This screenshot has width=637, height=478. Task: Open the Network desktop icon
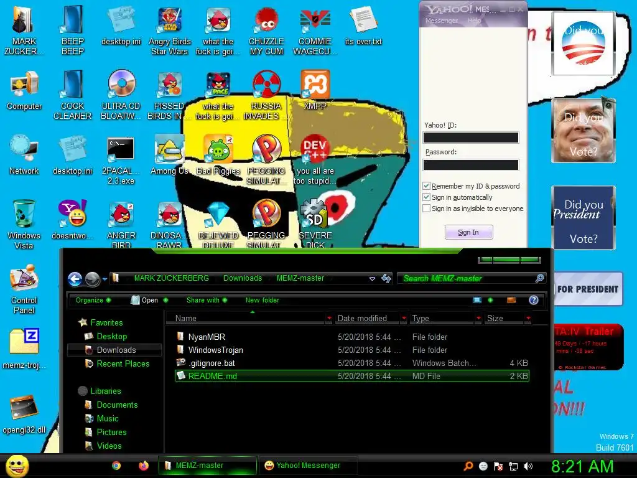coord(24,155)
